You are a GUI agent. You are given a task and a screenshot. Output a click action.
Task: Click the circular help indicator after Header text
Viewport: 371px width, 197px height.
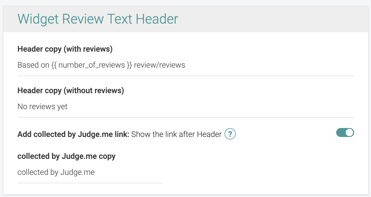230,134
